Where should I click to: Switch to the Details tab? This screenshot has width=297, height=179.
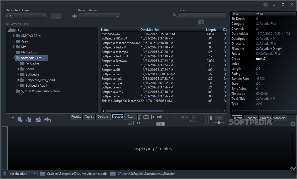[237, 118]
